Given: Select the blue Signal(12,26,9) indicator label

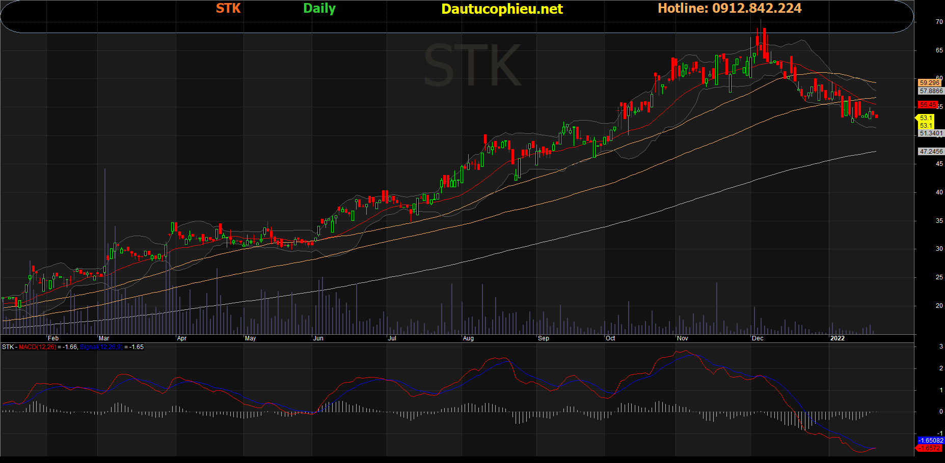Looking at the screenshot, I should pos(101,347).
